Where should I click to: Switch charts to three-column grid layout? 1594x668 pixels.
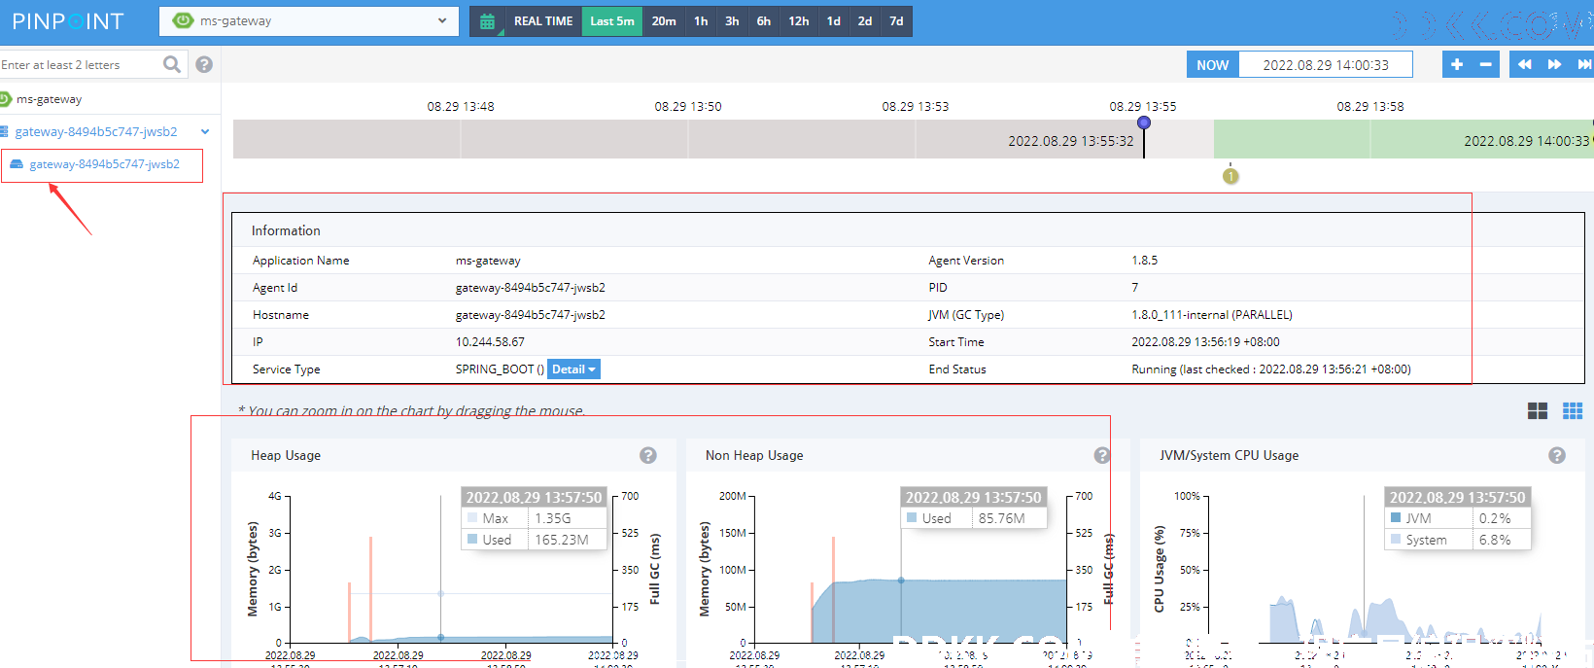point(1573,411)
